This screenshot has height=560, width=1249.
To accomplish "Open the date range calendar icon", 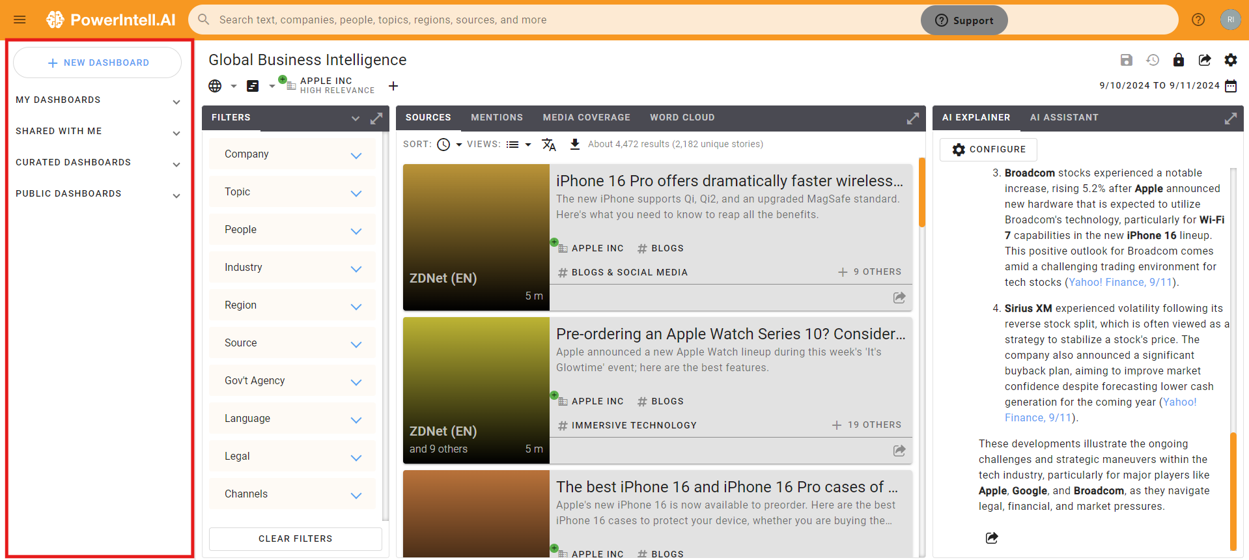I will [x=1231, y=86].
